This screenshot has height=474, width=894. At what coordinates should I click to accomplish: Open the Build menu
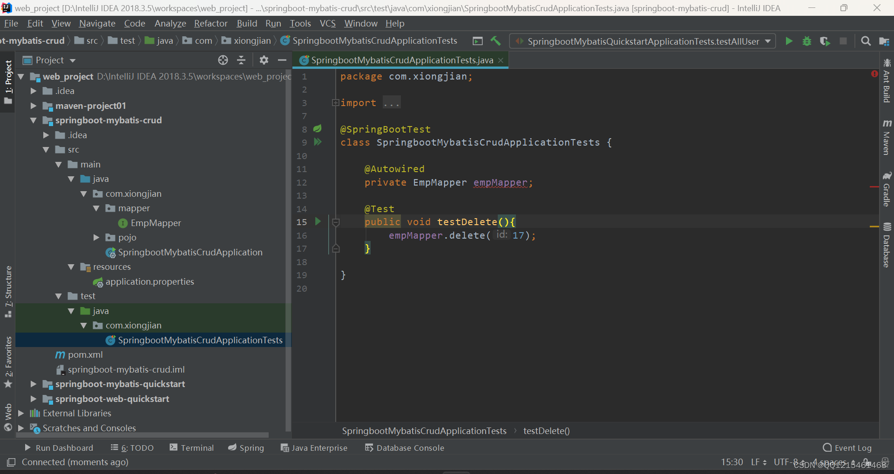tap(247, 23)
